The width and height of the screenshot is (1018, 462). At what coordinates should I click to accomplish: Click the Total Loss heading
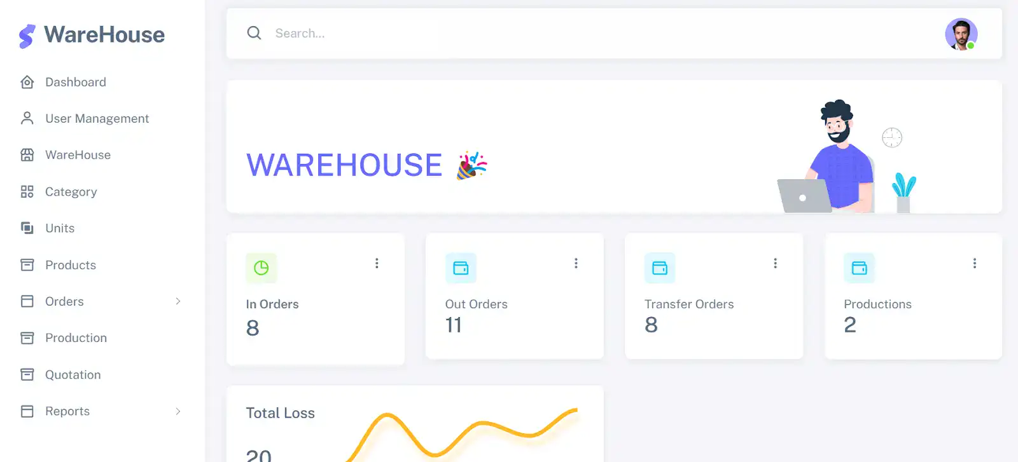(x=281, y=413)
